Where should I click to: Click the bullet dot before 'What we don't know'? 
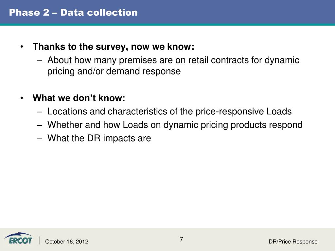(x=22, y=98)
